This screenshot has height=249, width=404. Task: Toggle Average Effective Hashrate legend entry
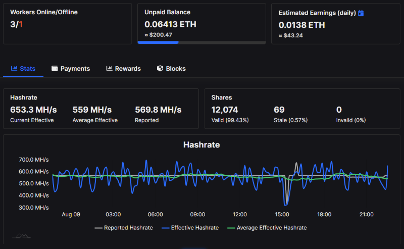[x=267, y=228]
